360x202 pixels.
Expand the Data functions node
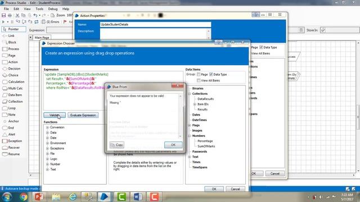click(47, 132)
